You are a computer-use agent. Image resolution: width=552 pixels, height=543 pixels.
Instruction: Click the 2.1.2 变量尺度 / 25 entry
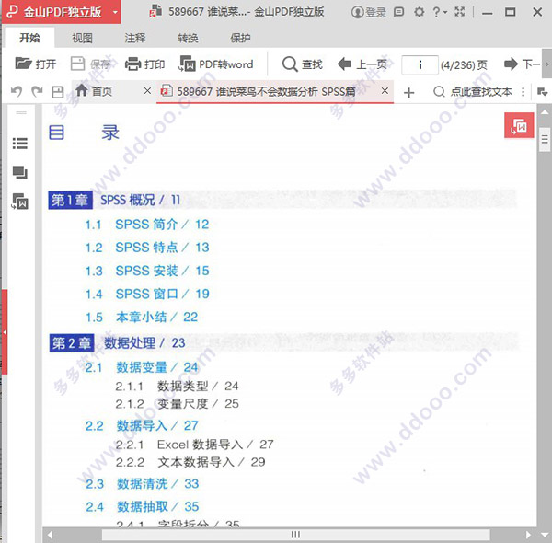click(177, 403)
